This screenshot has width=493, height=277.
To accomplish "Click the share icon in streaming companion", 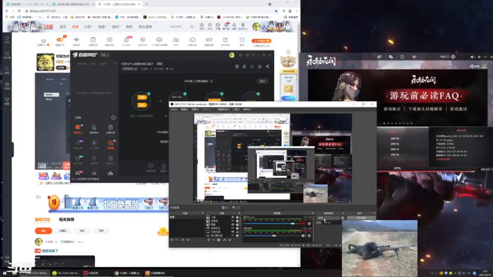I will 267,66.
